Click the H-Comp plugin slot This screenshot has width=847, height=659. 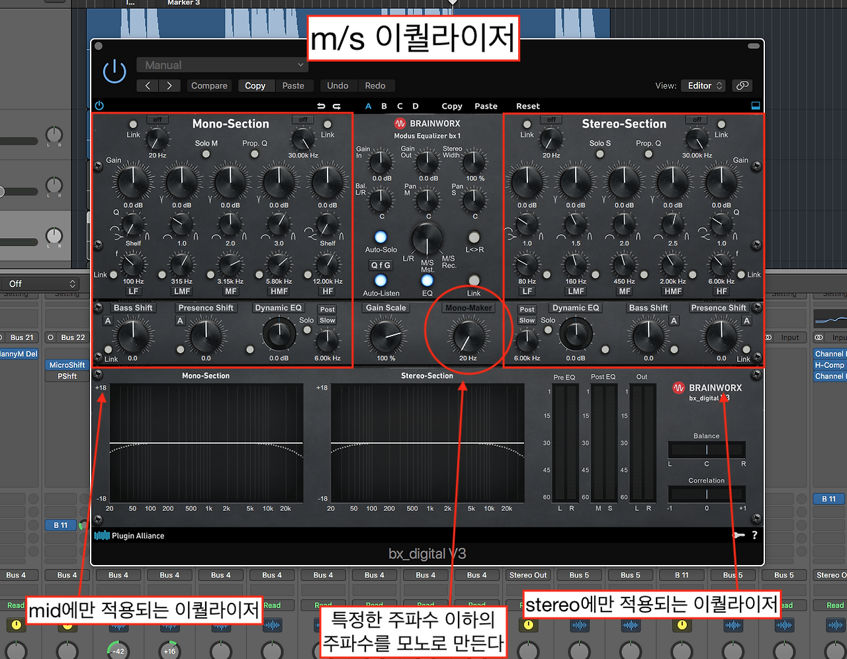tap(830, 365)
